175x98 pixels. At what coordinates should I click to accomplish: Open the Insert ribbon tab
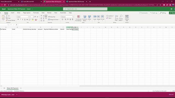[x=13, y=13]
